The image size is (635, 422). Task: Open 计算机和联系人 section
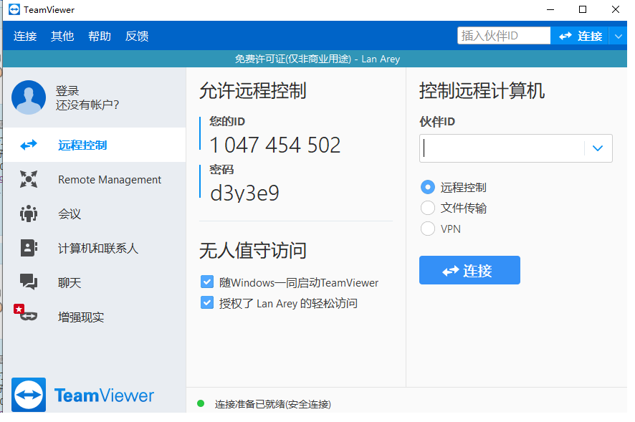tap(95, 248)
